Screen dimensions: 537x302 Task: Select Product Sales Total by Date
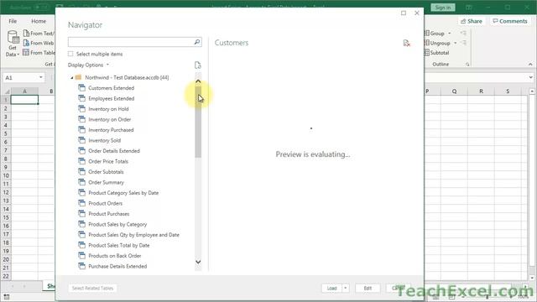119,245
